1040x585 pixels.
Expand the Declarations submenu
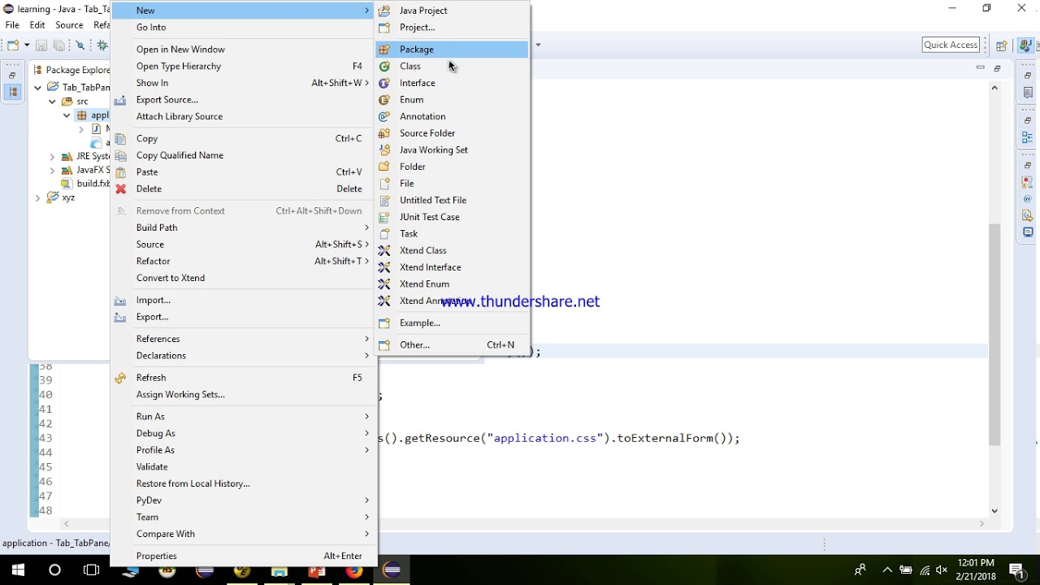[x=243, y=356]
